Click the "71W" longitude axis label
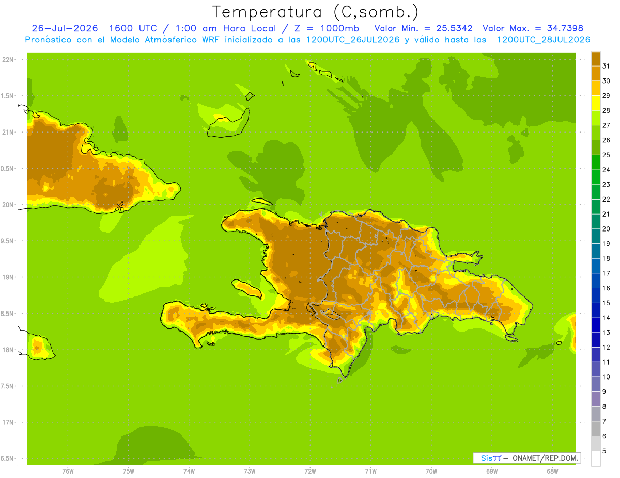 point(370,471)
